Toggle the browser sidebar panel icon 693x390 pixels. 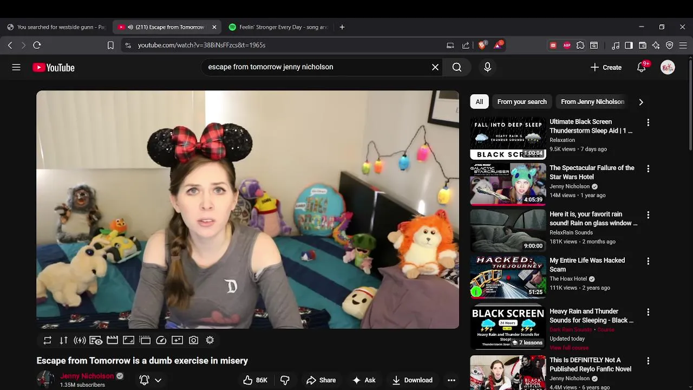tap(629, 45)
